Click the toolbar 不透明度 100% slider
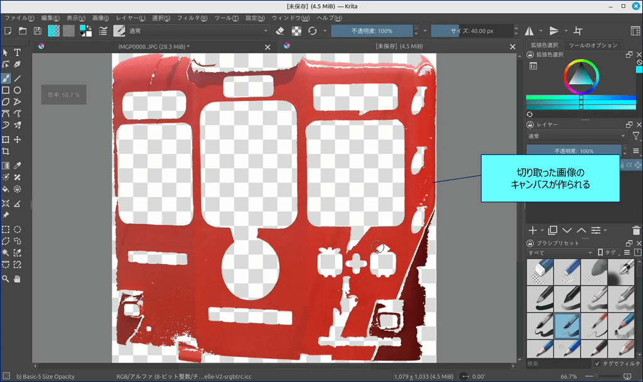Image resolution: width=643 pixels, height=382 pixels. click(372, 31)
